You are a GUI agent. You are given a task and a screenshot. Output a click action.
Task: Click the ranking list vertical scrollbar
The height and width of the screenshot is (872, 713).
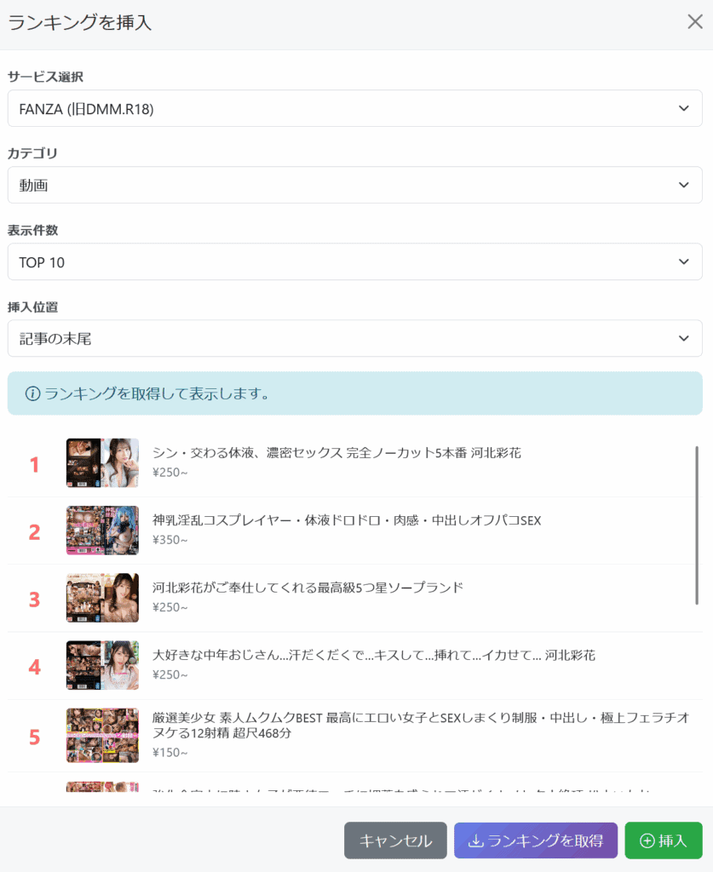(696, 525)
